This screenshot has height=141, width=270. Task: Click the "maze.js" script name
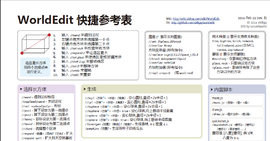pyautogui.click(x=217, y=98)
